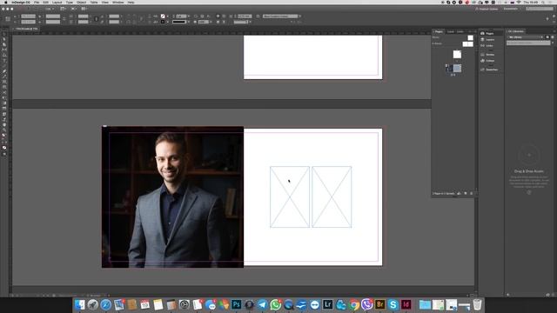The image size is (557, 313).
Task: Select the A-Master thumbnail in Pages panel
Action: click(x=468, y=44)
